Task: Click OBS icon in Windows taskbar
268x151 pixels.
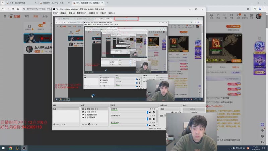Action: 24,148
